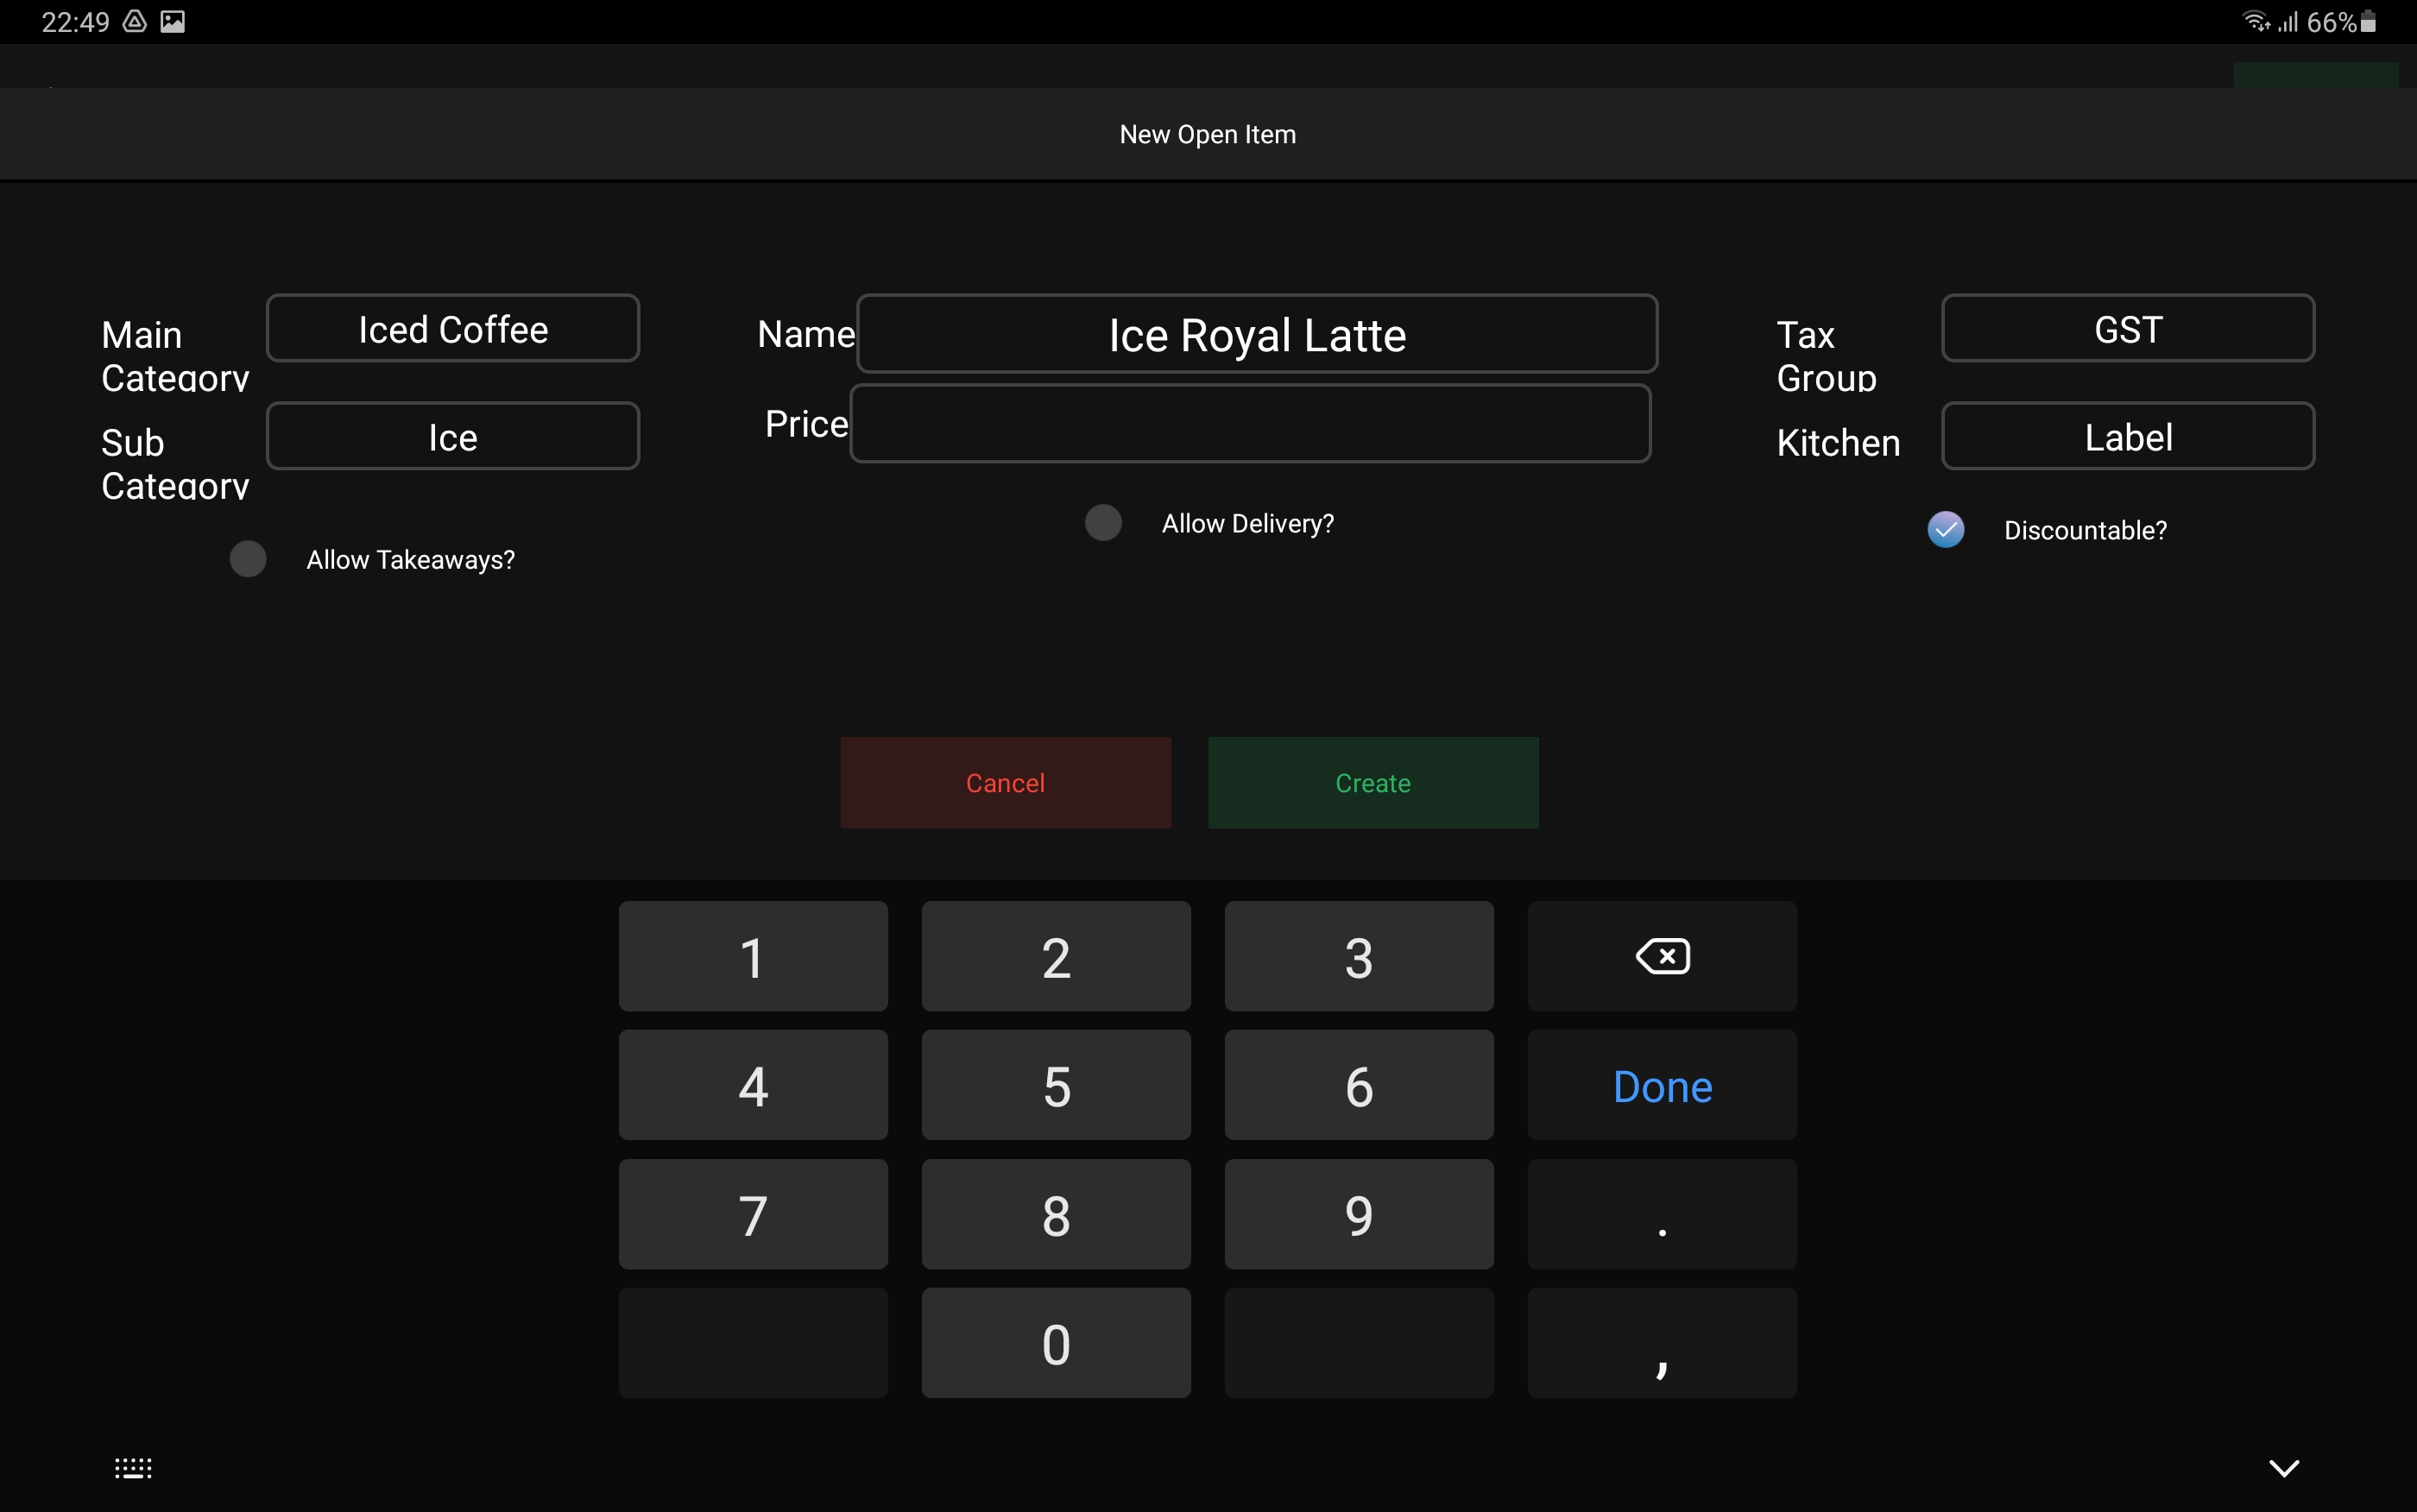Uncheck the Discountable checkbox

1945,530
